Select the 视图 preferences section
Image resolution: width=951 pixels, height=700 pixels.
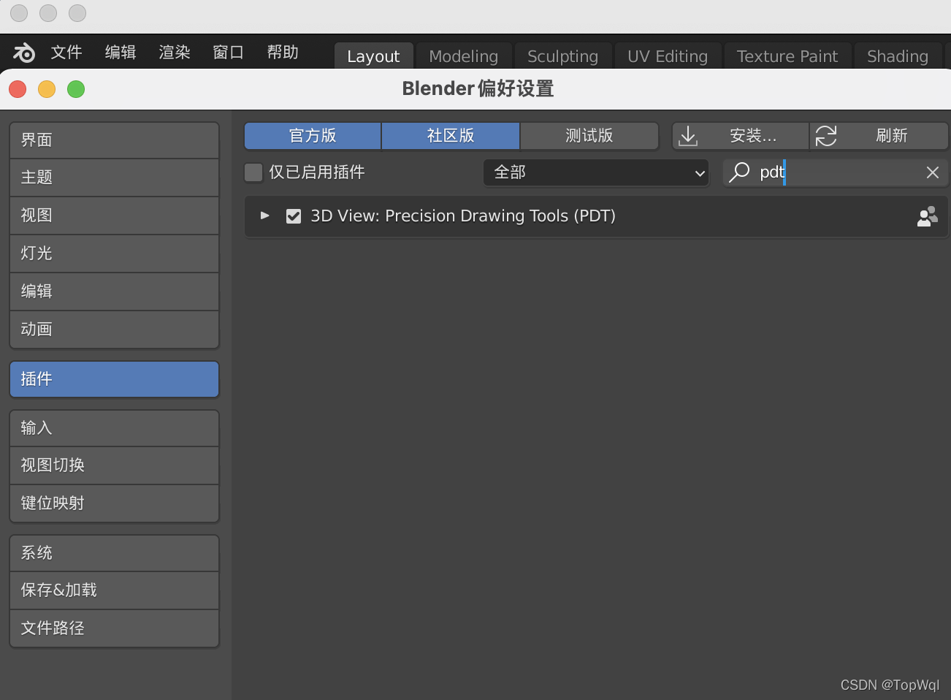coord(114,216)
